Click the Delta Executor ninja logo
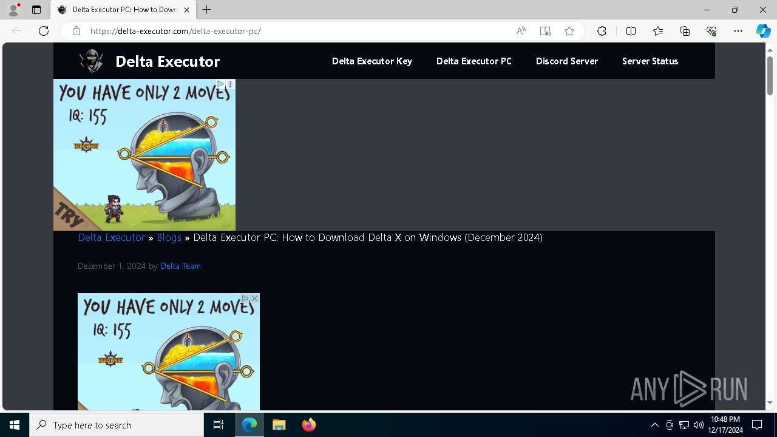The height and width of the screenshot is (437, 777). [x=91, y=61]
